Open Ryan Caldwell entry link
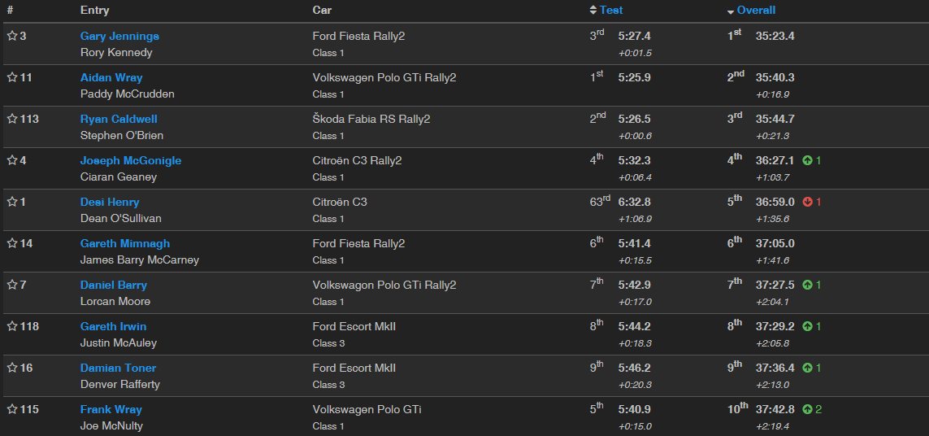 point(117,119)
